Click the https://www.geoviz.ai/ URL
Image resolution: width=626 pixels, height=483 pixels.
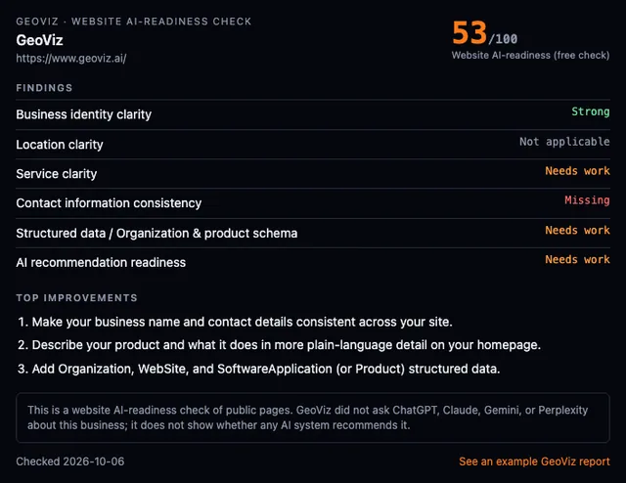pyautogui.click(x=71, y=59)
